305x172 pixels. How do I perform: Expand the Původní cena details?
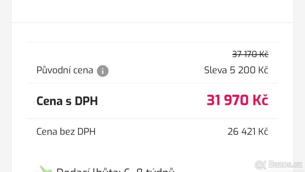click(65, 70)
